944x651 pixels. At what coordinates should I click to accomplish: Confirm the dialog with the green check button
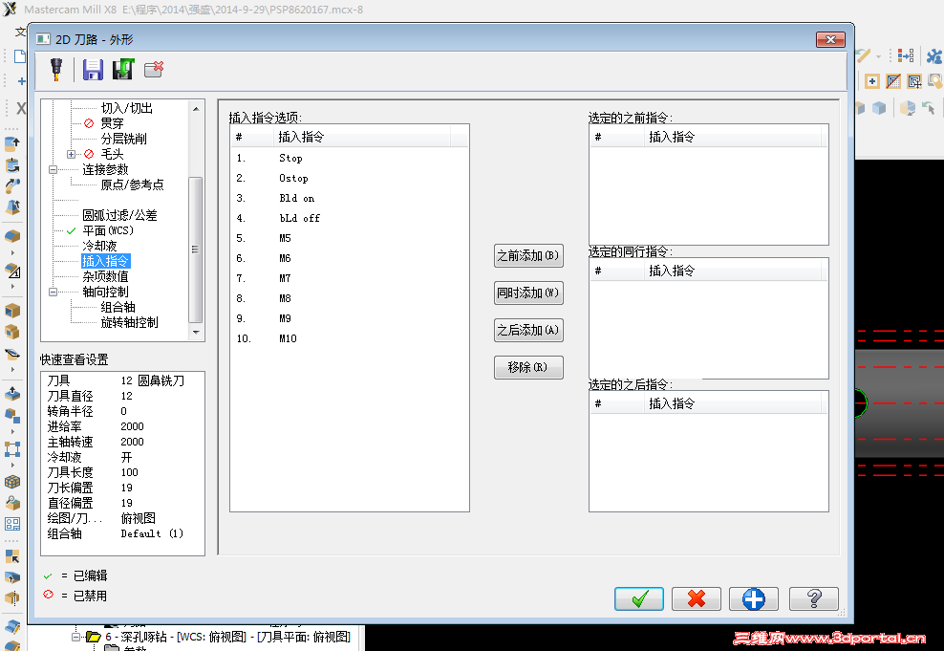click(x=638, y=598)
